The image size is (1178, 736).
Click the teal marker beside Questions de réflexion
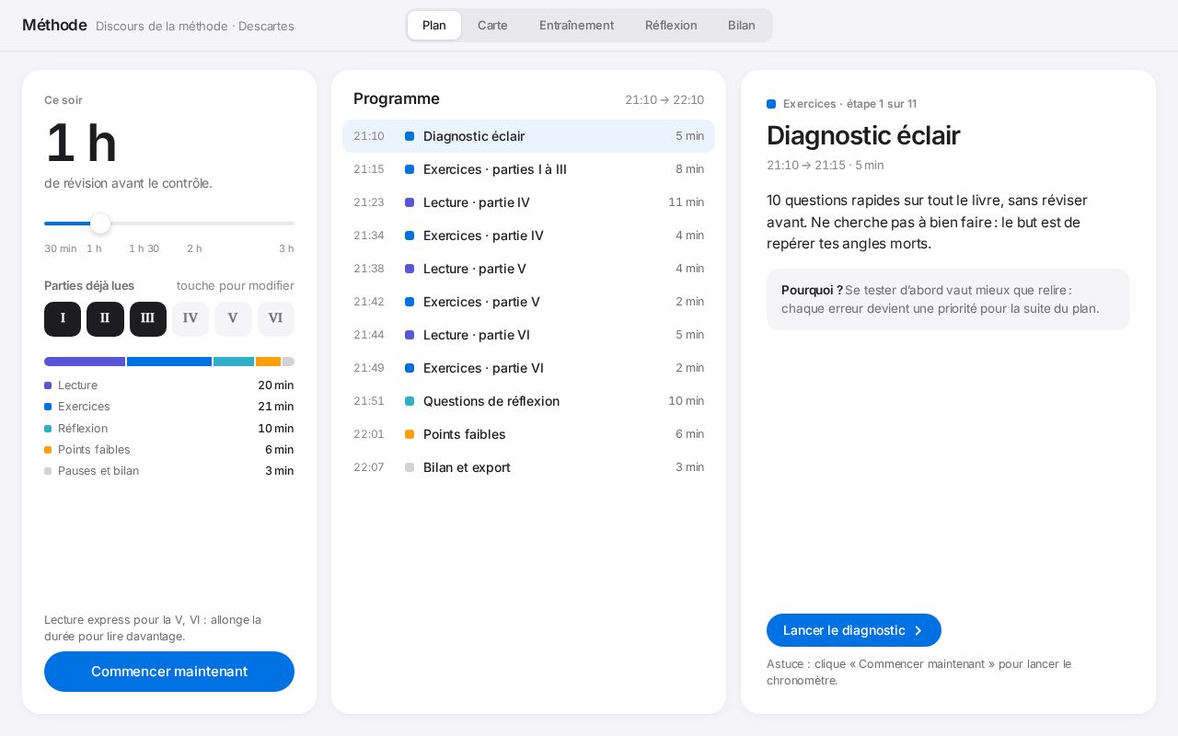point(410,401)
